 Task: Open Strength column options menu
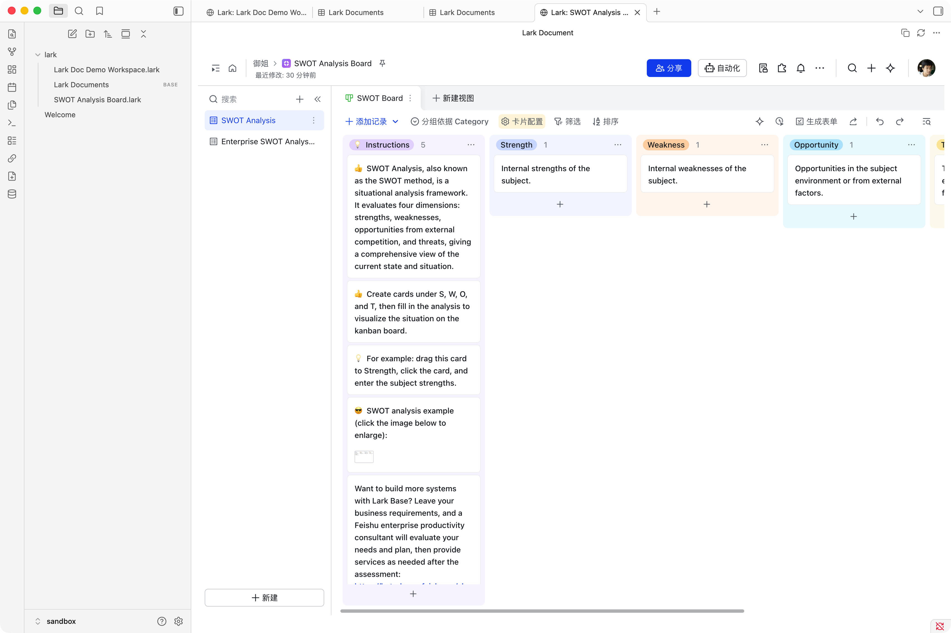click(618, 145)
